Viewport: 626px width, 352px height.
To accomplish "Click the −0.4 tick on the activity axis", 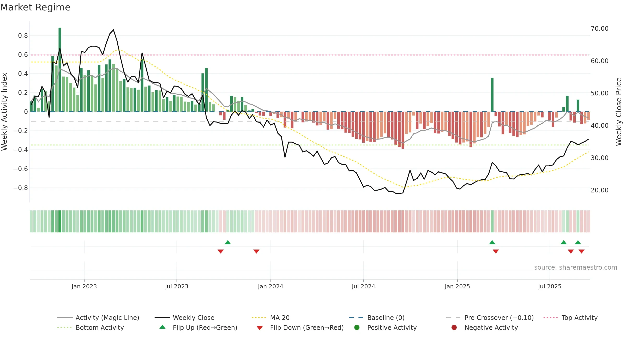I will pos(21,150).
